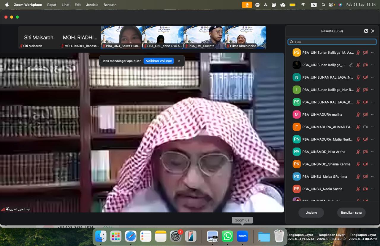Open more options for PBA_UINSMDD_Shania Karima
Viewport: 380px width, 246px height.
click(373, 164)
